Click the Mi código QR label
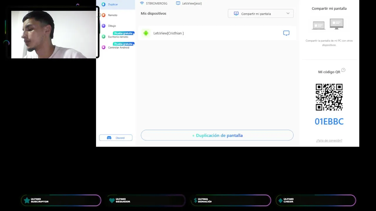 (x=329, y=72)
